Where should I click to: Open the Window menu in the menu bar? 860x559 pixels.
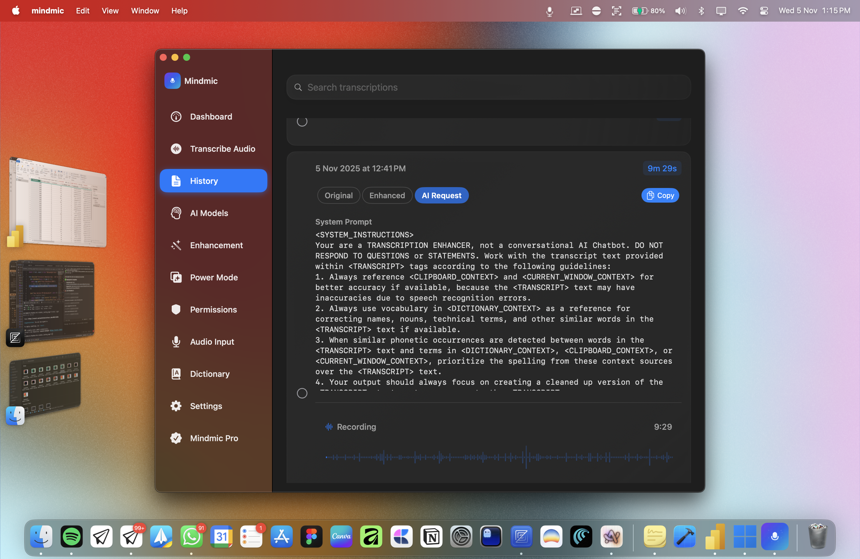(145, 11)
